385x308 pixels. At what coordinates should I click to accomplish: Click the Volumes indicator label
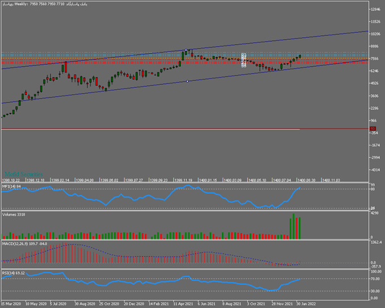(15, 214)
